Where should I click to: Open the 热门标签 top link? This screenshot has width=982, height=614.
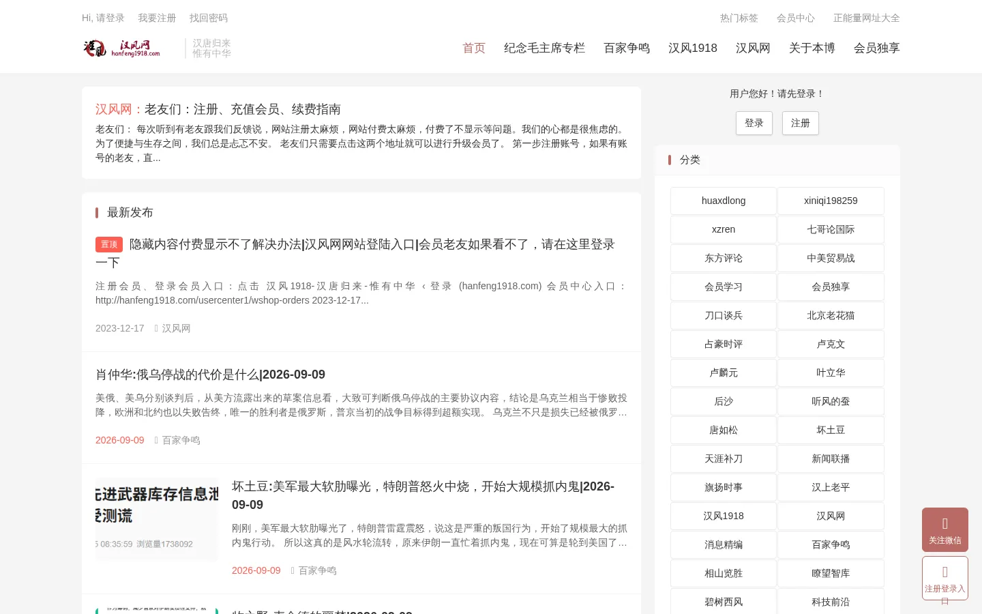(x=739, y=18)
